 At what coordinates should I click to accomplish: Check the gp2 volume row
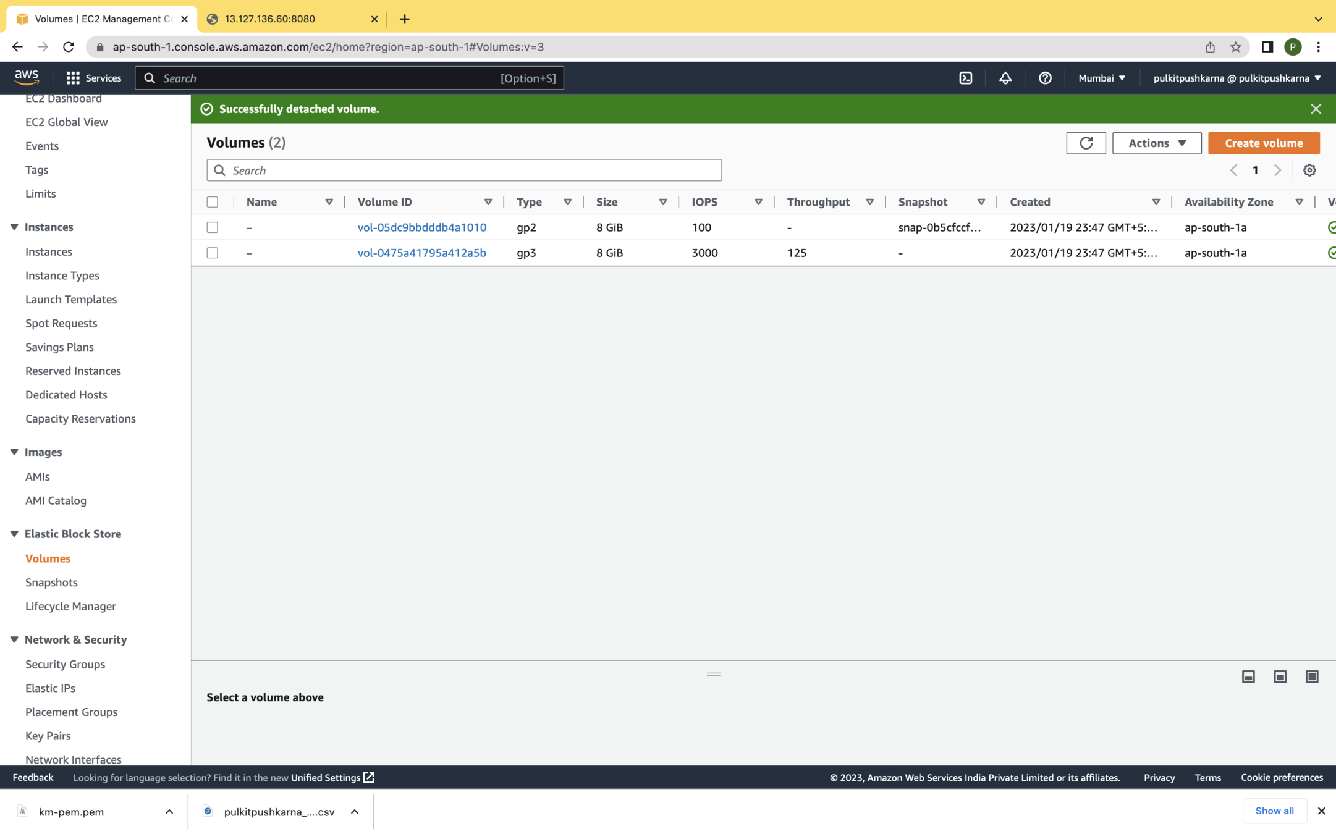tap(212, 227)
